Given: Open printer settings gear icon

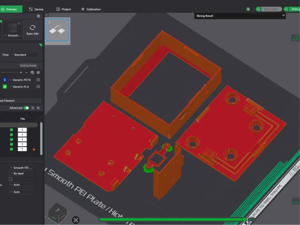Looking at the screenshot, I should point(38,16).
